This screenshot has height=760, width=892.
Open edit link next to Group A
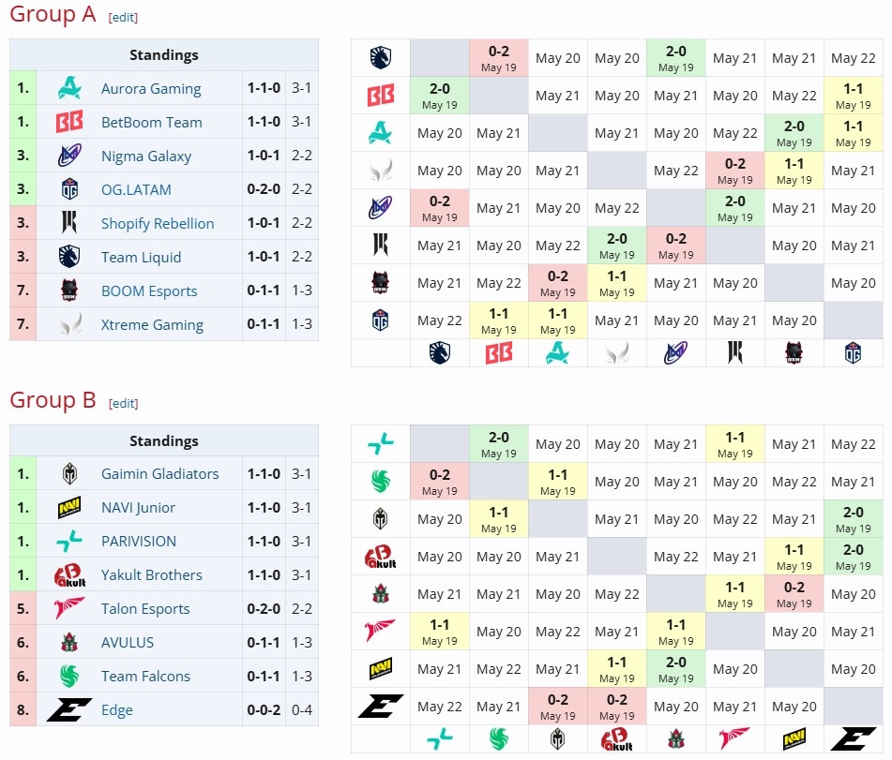coord(123,18)
